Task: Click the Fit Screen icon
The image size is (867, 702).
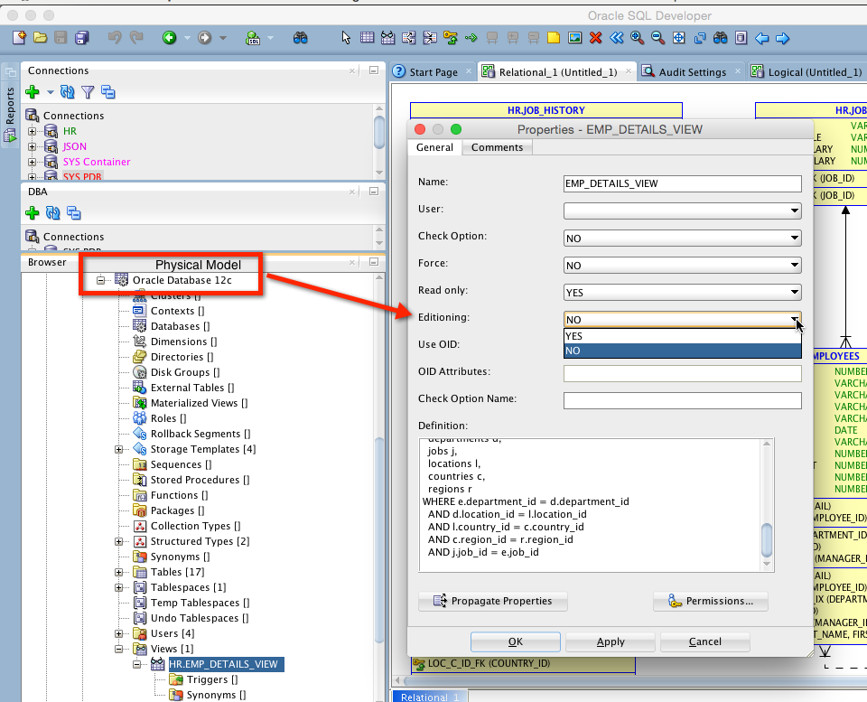Action: pos(678,38)
